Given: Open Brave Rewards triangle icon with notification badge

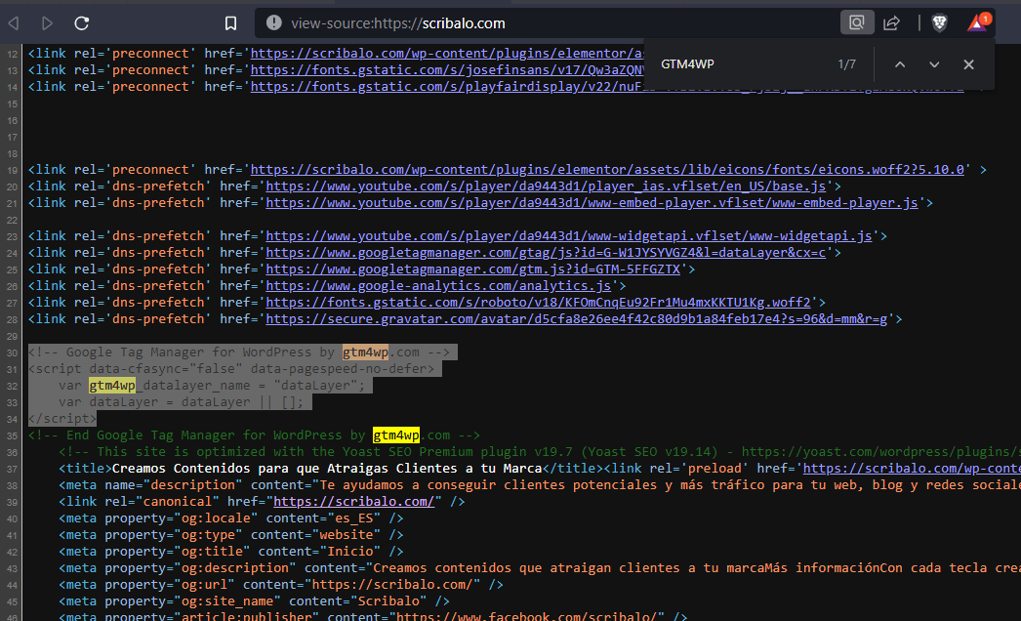Looking at the screenshot, I should [x=978, y=22].
